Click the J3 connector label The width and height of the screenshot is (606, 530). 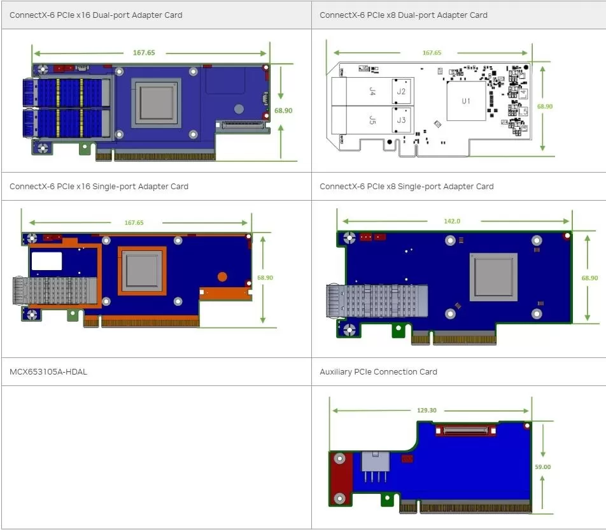coord(401,120)
